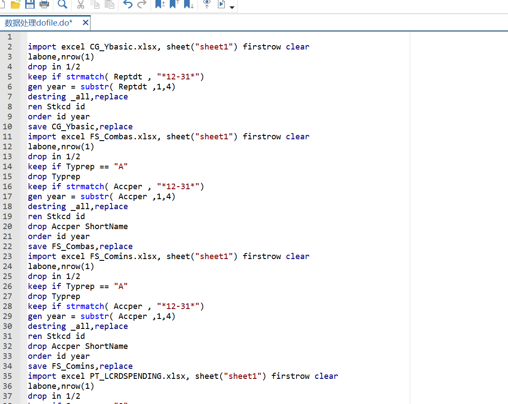Close the 数据处理dofile.do tab

[x=86, y=23]
